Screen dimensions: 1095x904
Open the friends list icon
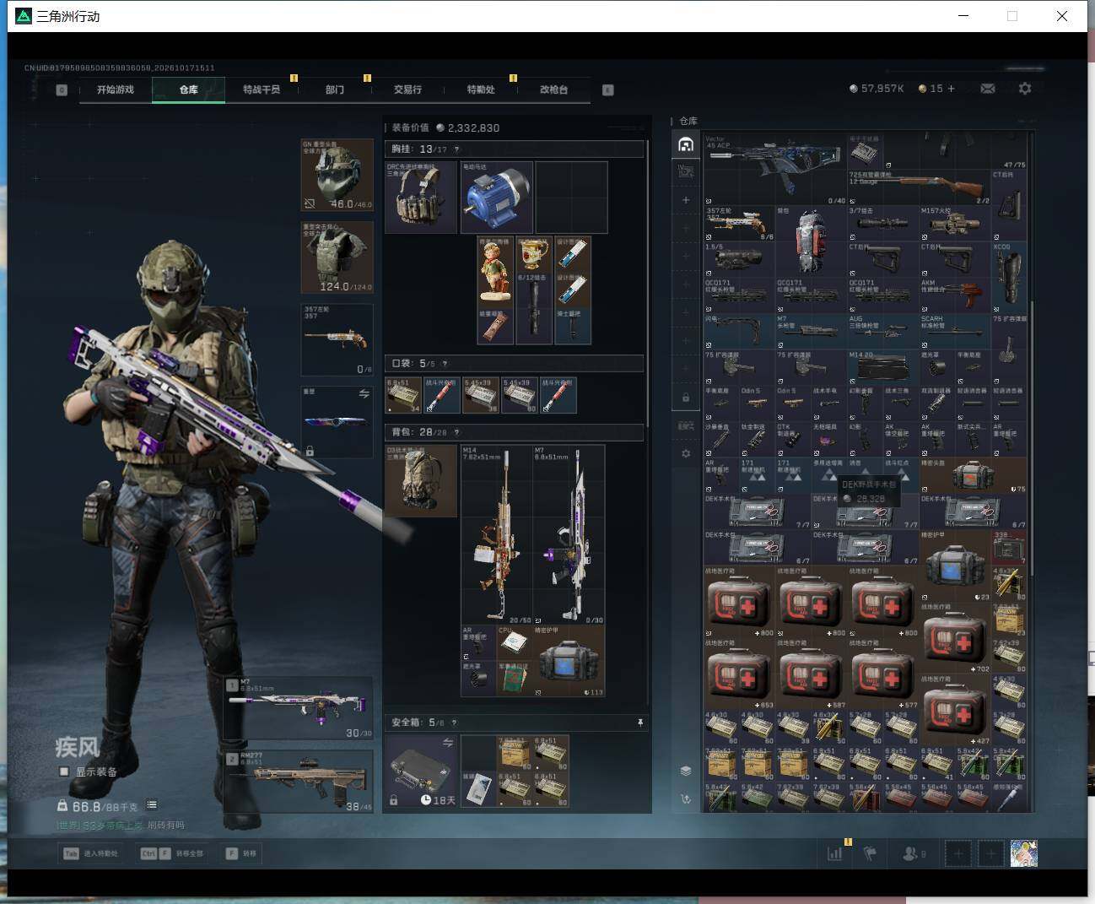click(x=914, y=853)
